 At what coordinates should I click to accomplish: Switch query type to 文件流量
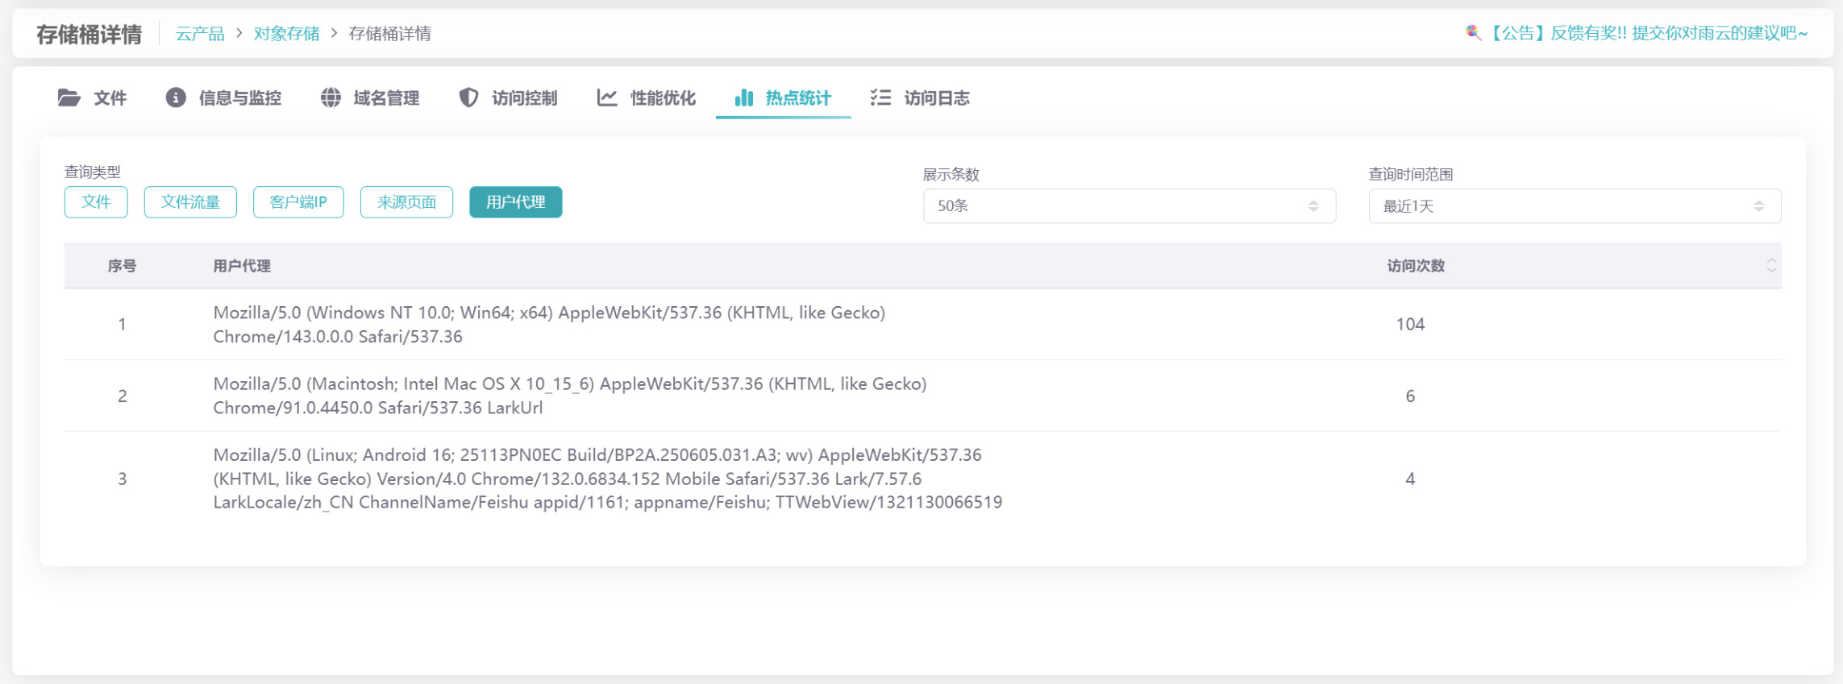[190, 202]
